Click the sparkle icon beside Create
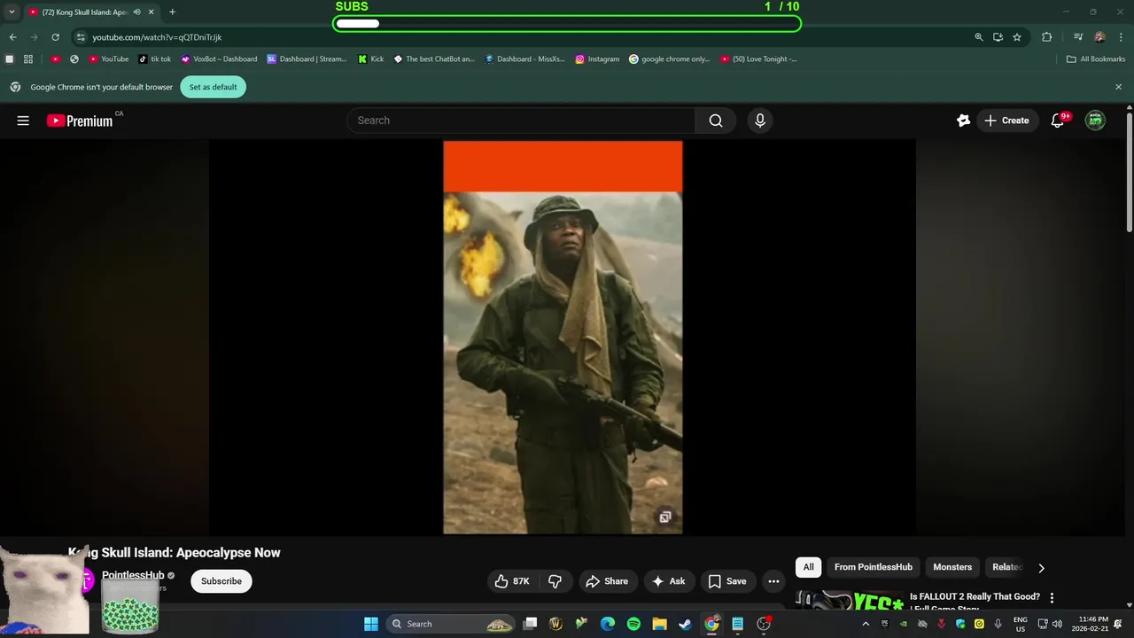The height and width of the screenshot is (638, 1134). tap(963, 121)
